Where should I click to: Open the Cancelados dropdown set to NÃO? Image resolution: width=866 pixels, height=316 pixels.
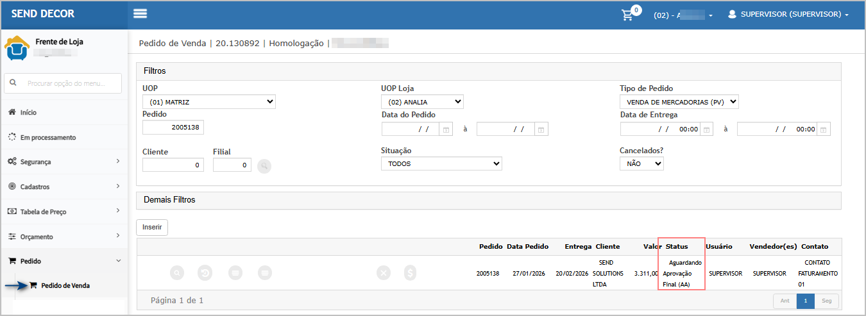coord(641,164)
